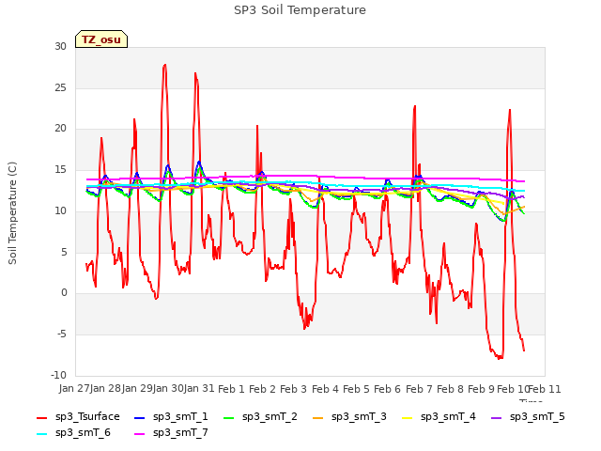The height and width of the screenshot is (451, 601).
Task: Click the yellow sp3_smT_4 legend swatch
Action: pos(408,417)
